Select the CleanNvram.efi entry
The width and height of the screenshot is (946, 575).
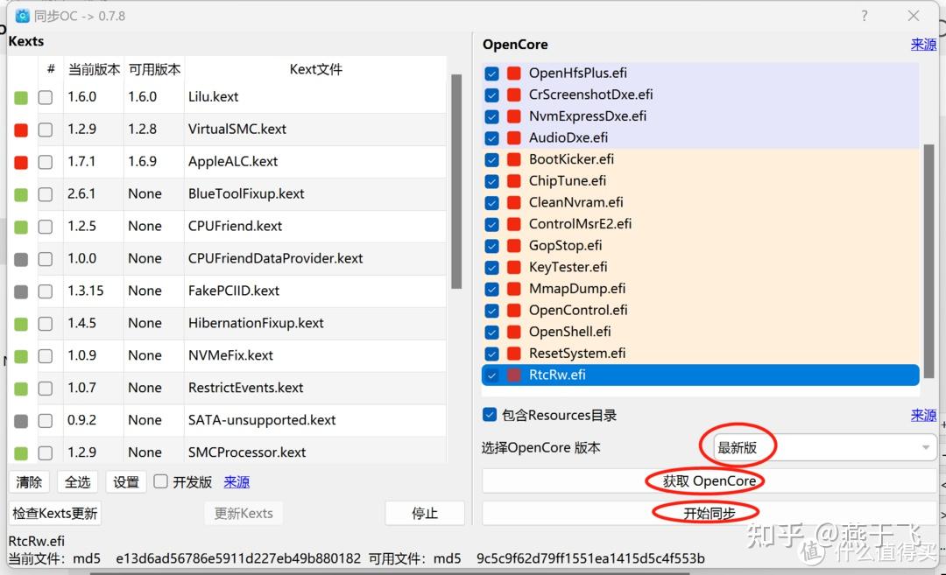pyautogui.click(x=701, y=202)
